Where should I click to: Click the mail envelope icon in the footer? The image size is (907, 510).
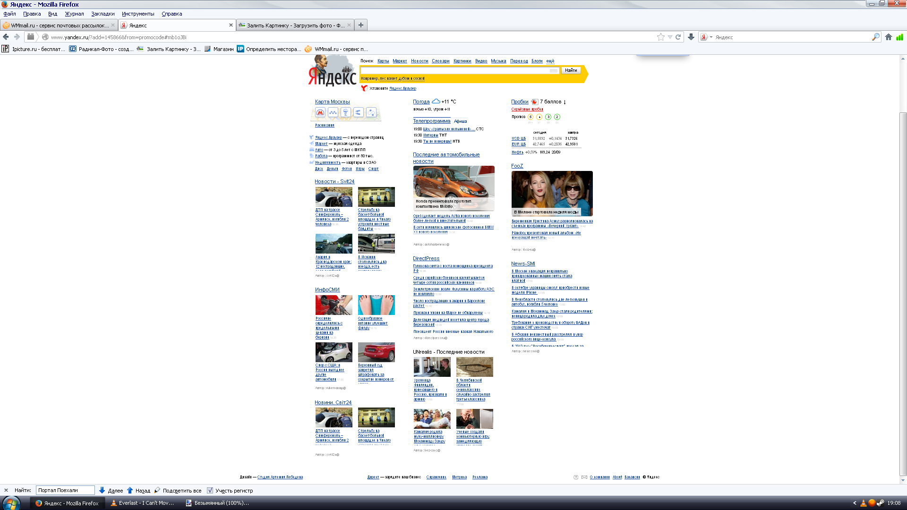[x=584, y=477]
